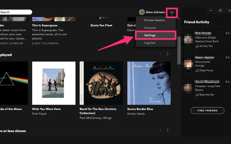Go to next page of recently played
Viewport: 231px width, 144px height.
click(167, 54)
